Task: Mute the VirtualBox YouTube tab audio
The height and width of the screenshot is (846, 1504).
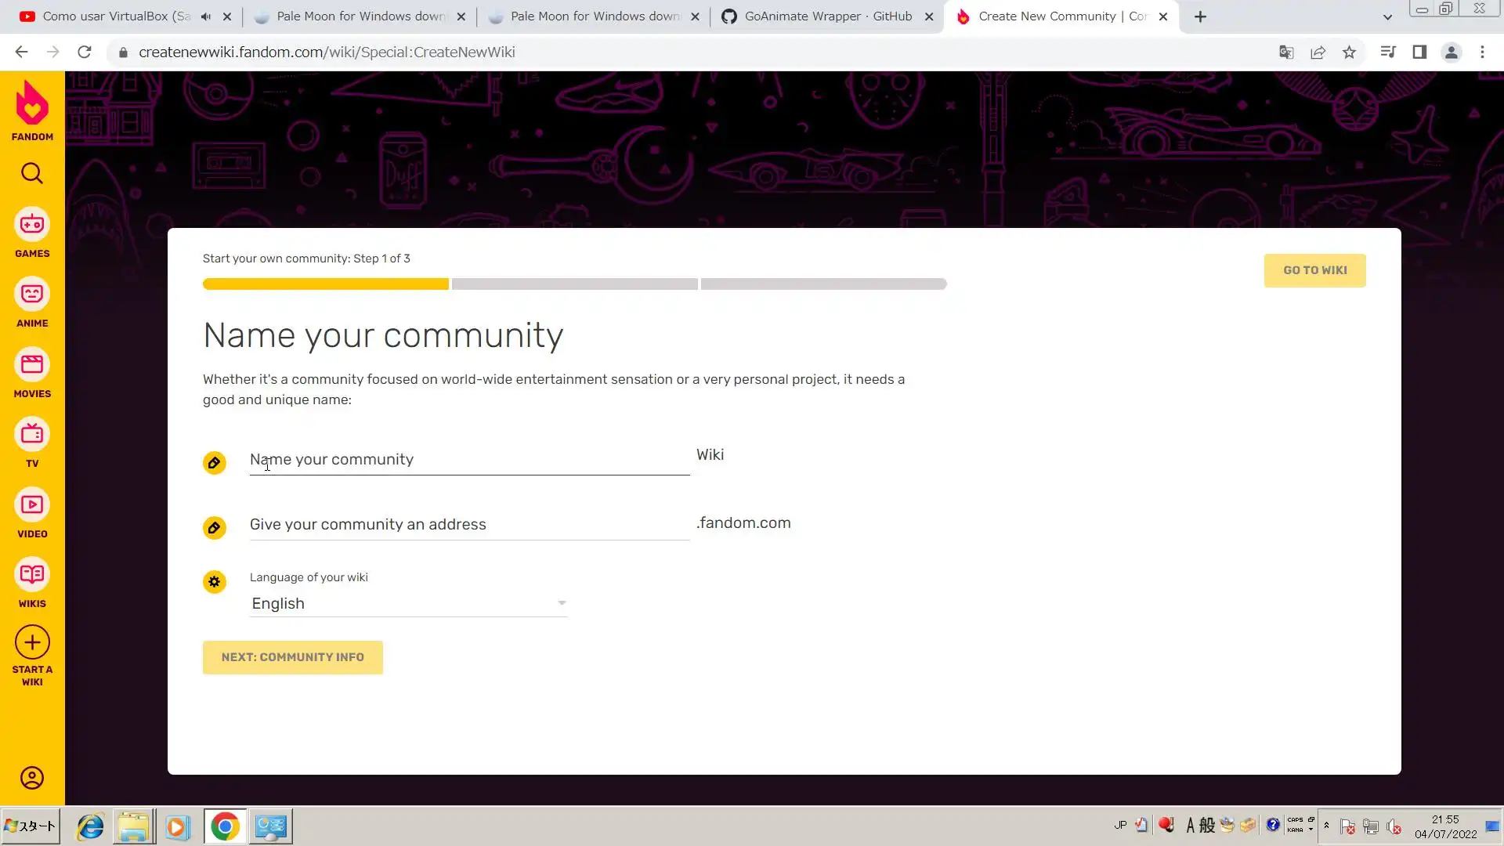Action: [206, 16]
